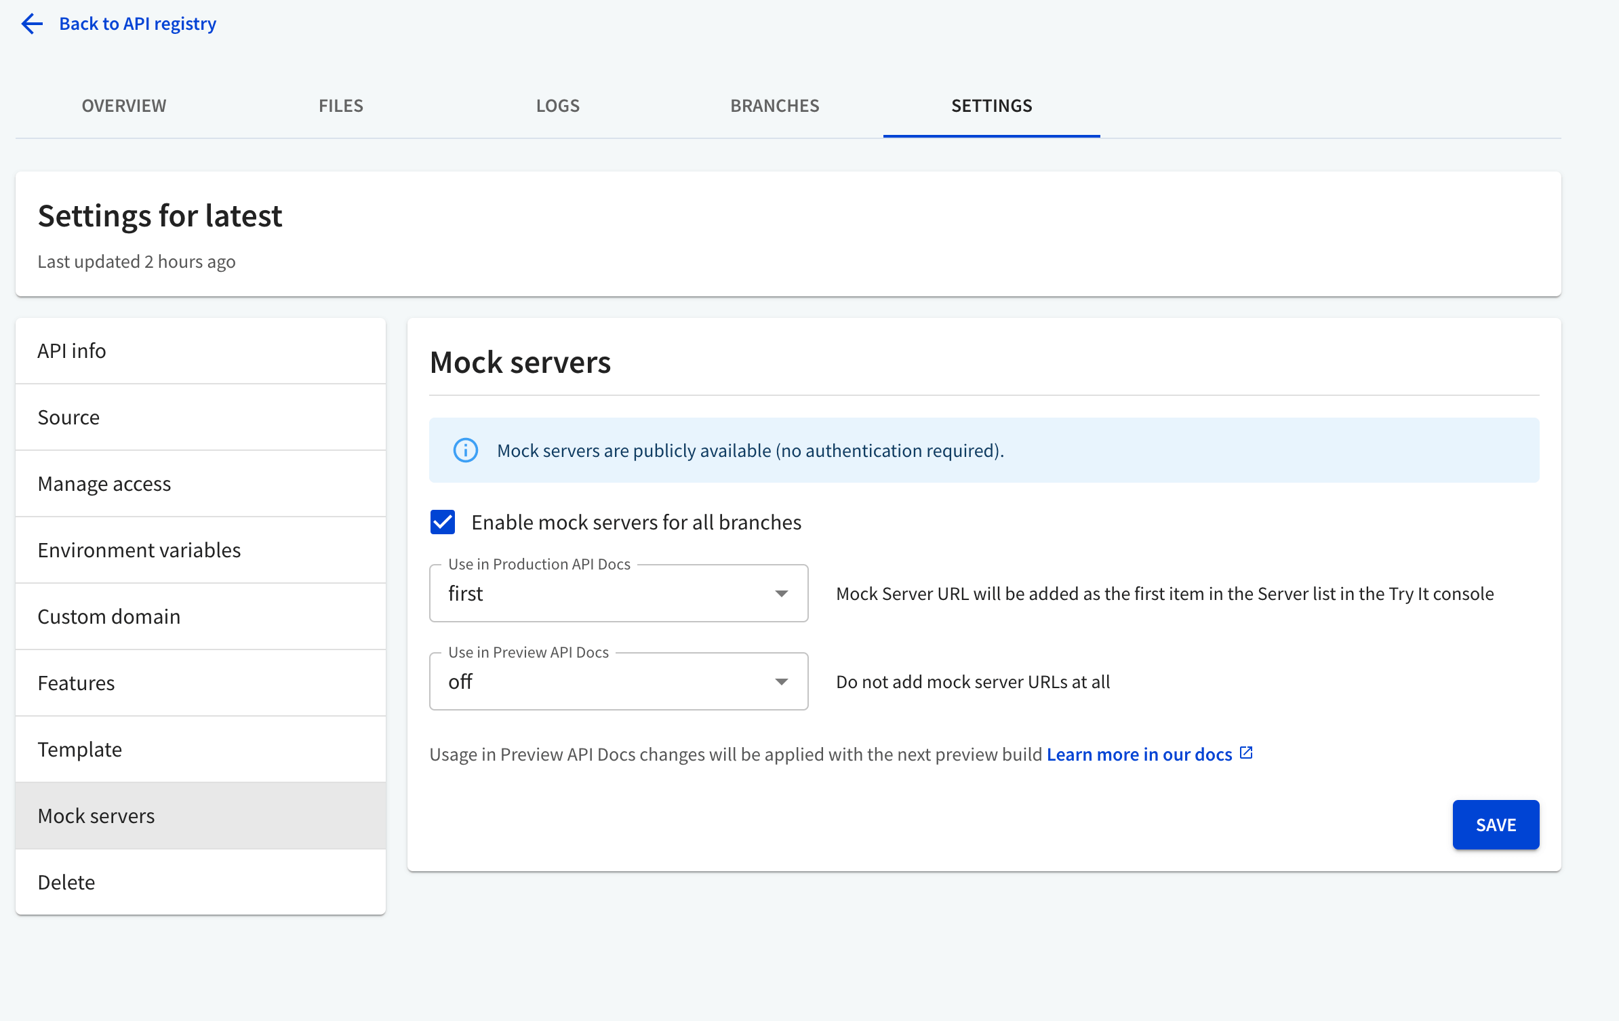1619x1021 pixels.
Task: Select Mock servers in sidebar
Action: [201, 816]
